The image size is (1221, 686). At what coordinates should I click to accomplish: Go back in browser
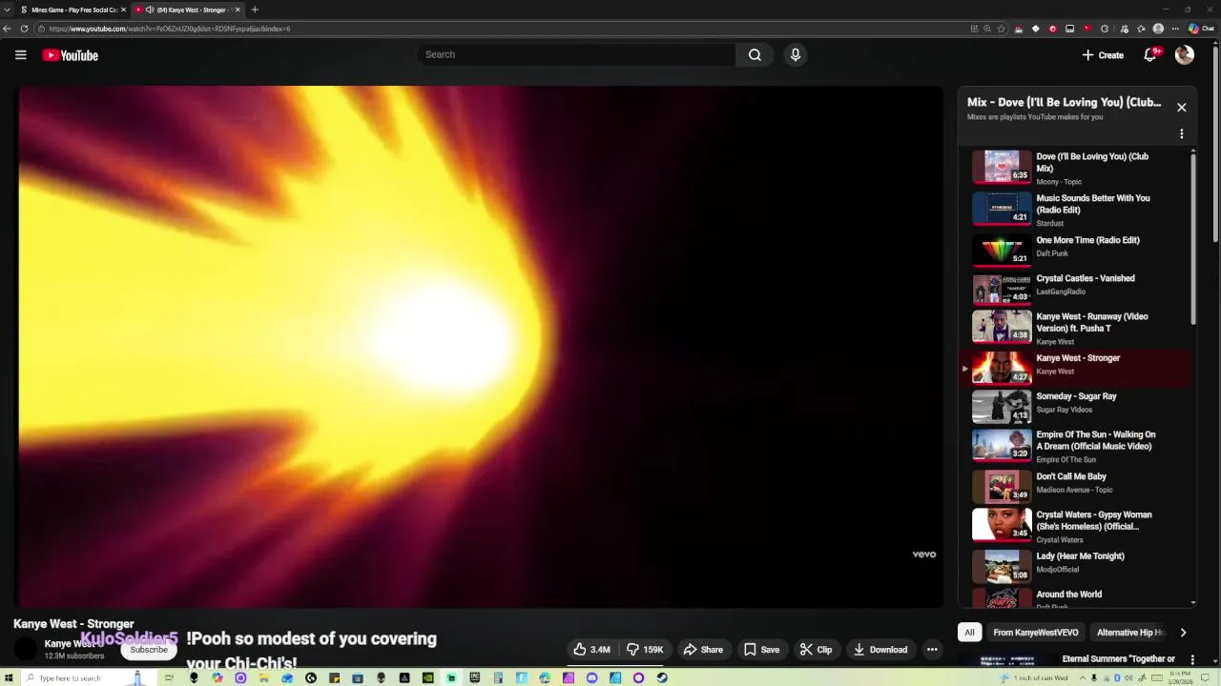tap(8, 29)
